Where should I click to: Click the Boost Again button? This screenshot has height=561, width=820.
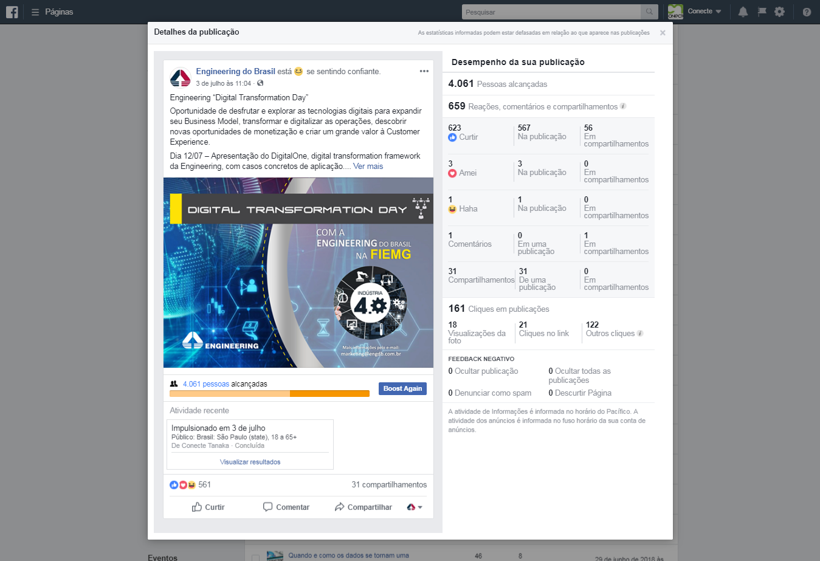click(402, 388)
